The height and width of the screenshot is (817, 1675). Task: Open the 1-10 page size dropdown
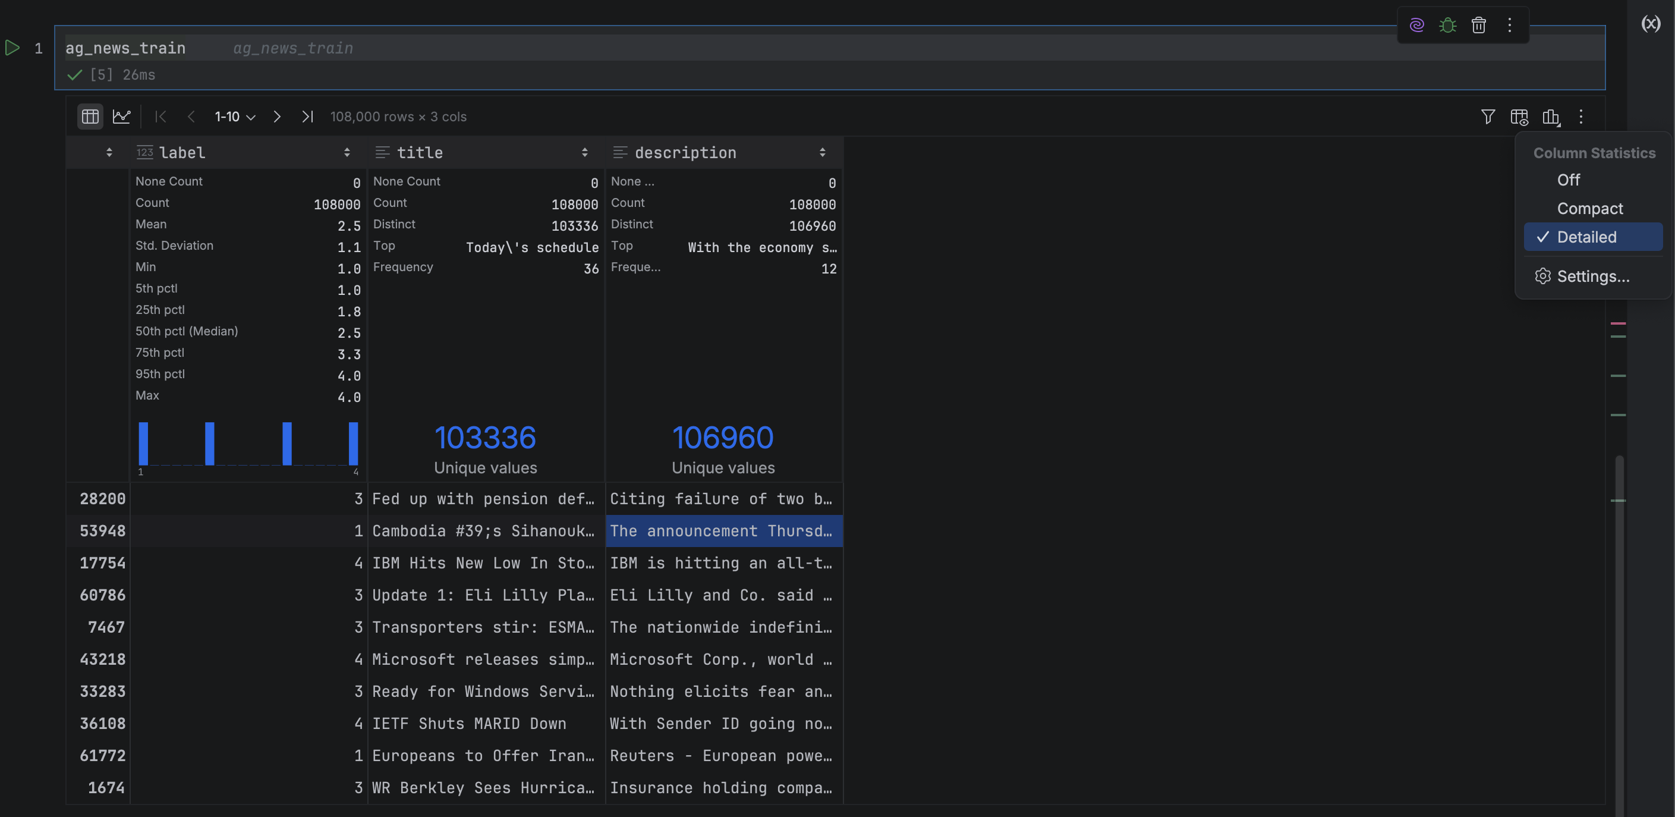click(x=235, y=117)
